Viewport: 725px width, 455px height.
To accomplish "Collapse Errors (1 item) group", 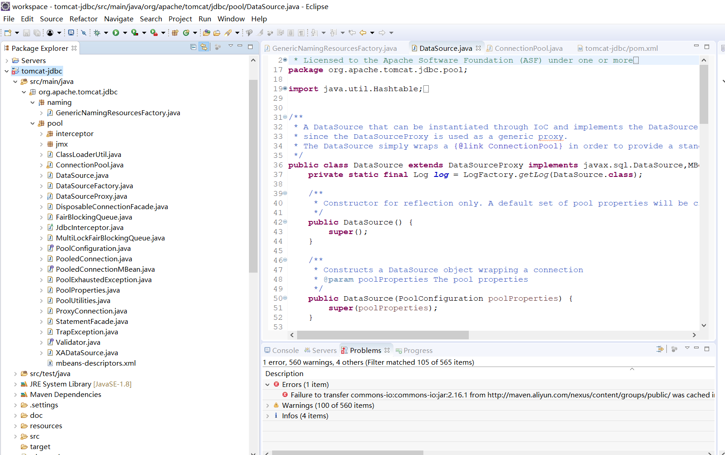I will (x=268, y=385).
